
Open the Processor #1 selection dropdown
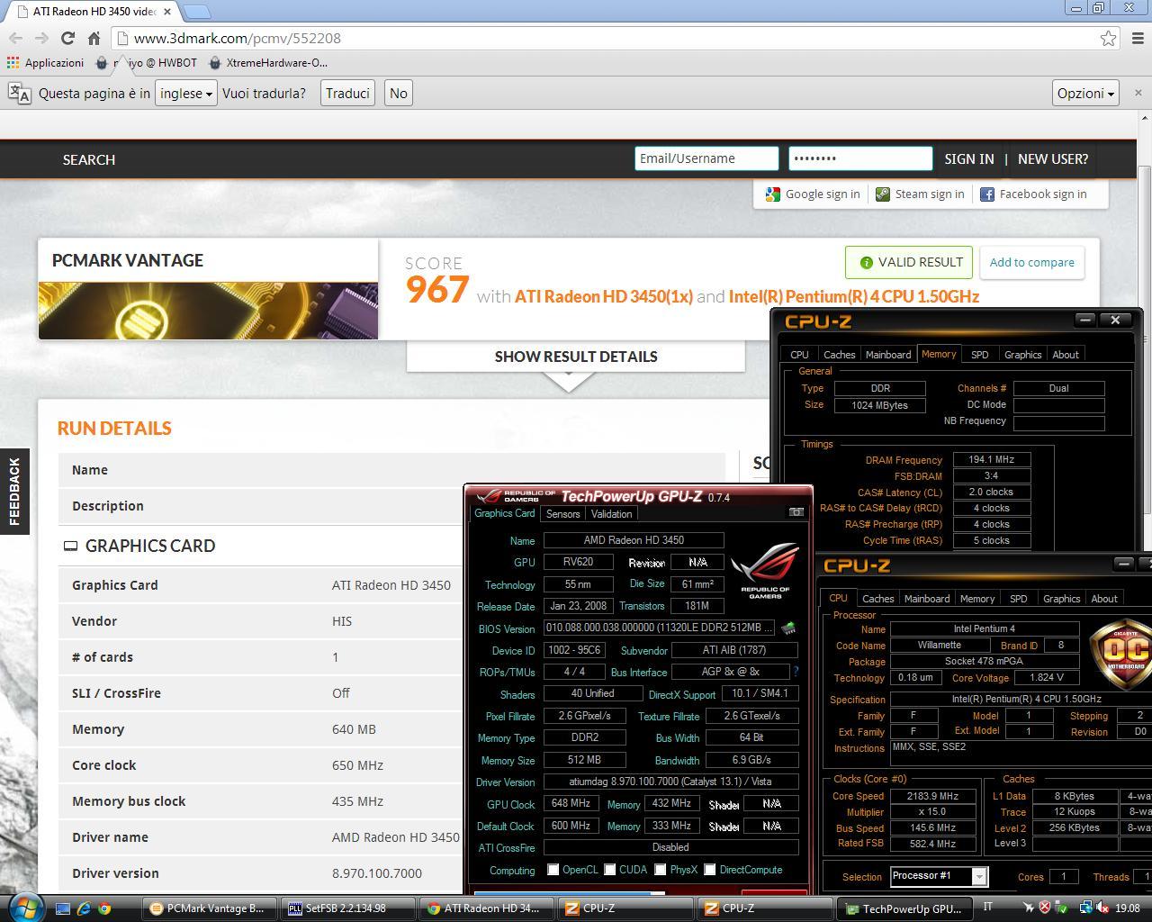[x=939, y=876]
